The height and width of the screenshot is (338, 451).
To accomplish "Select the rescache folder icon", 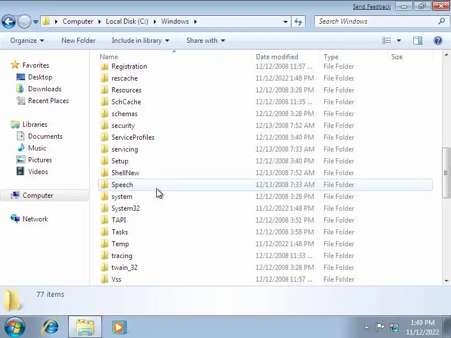I will click(104, 78).
